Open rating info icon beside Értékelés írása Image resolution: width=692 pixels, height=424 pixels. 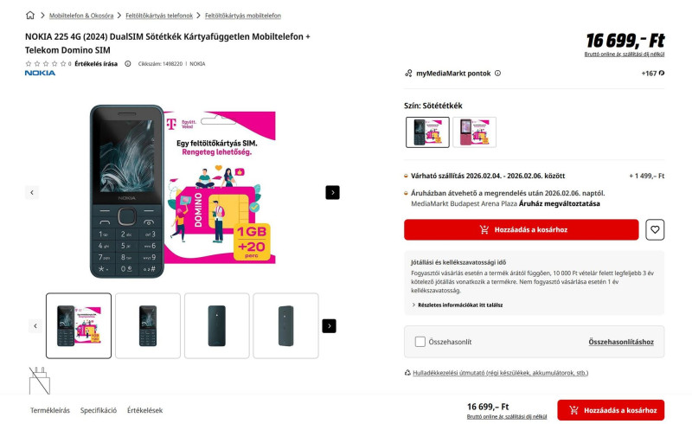click(127, 64)
